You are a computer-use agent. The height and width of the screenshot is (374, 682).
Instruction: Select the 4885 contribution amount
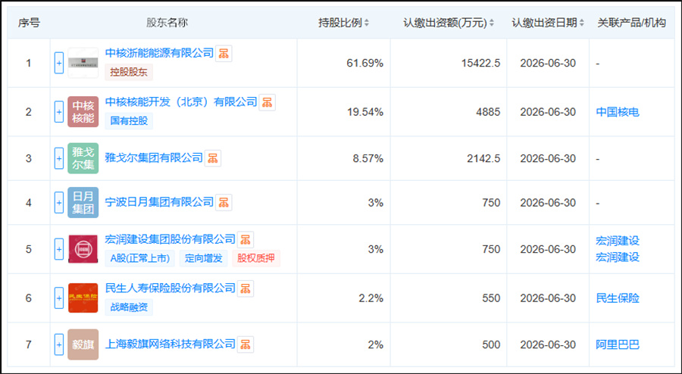[x=488, y=112]
